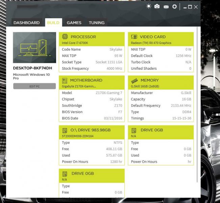Image resolution: width=220 pixels, height=203 pixels.
Task: Click the Turbo Clock 'N/A' value
Action: (x=188, y=62)
